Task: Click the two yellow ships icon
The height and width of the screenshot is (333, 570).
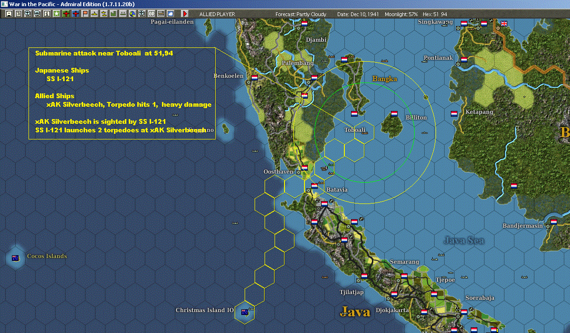Action: tap(104, 14)
